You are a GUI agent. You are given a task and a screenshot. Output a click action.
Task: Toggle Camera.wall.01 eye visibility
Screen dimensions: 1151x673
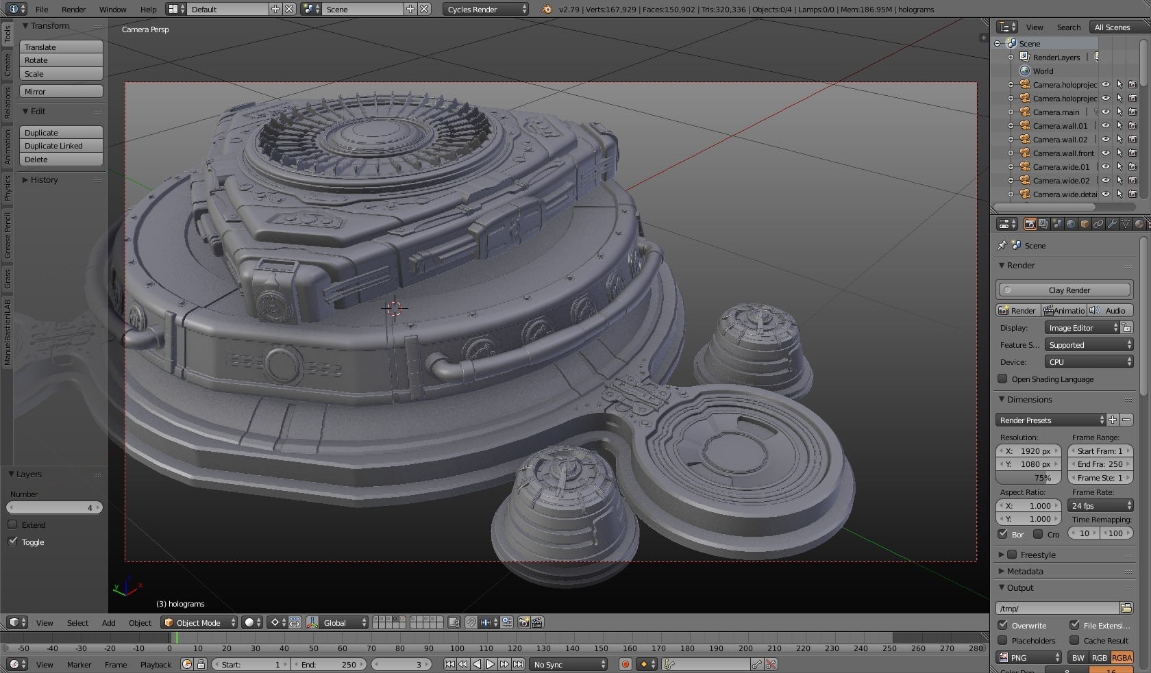[x=1105, y=125]
